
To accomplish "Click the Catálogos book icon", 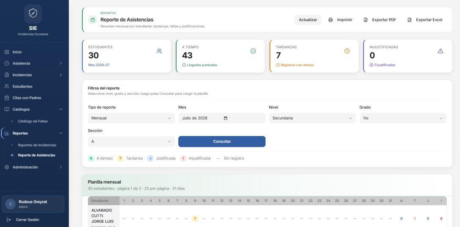I will 7,109.
